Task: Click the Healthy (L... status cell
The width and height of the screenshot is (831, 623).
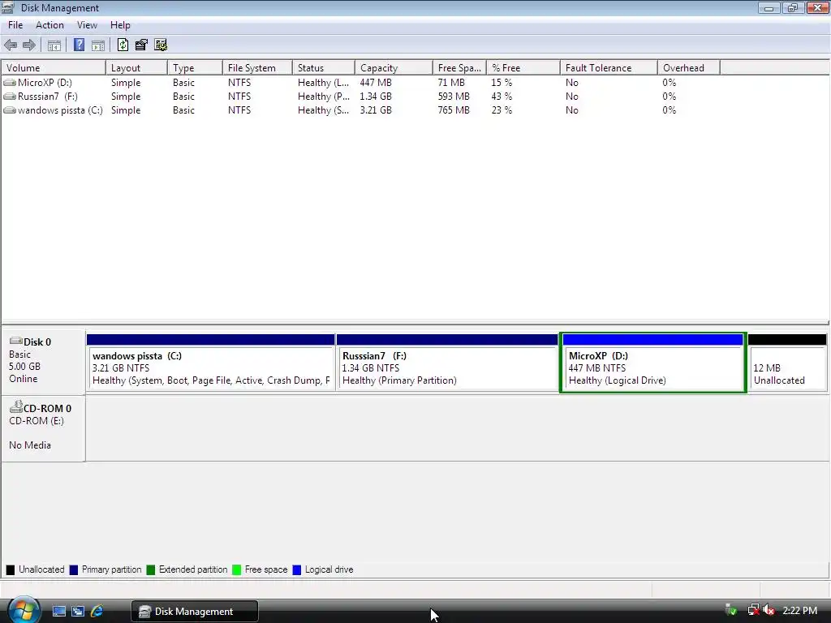Action: pos(323,83)
